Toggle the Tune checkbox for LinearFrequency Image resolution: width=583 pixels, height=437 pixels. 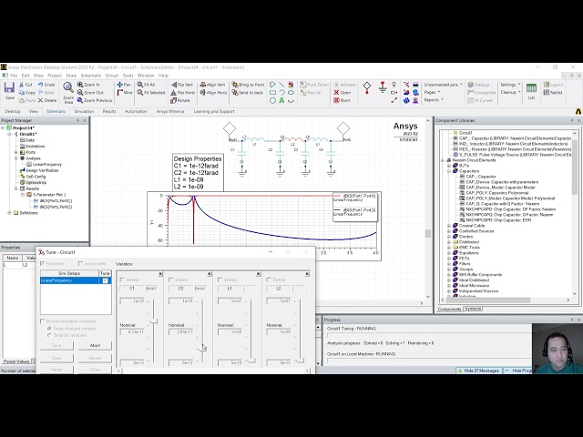105,280
